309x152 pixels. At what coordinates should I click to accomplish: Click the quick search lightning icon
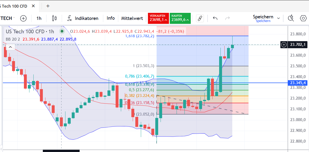coord(291,18)
